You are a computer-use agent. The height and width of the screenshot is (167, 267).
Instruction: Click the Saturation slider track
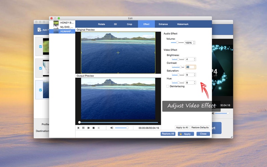pos(178,75)
